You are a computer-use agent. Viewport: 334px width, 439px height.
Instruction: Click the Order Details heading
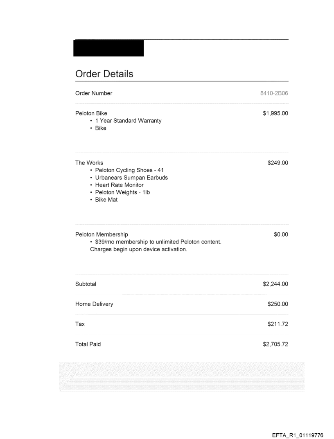(x=104, y=74)
